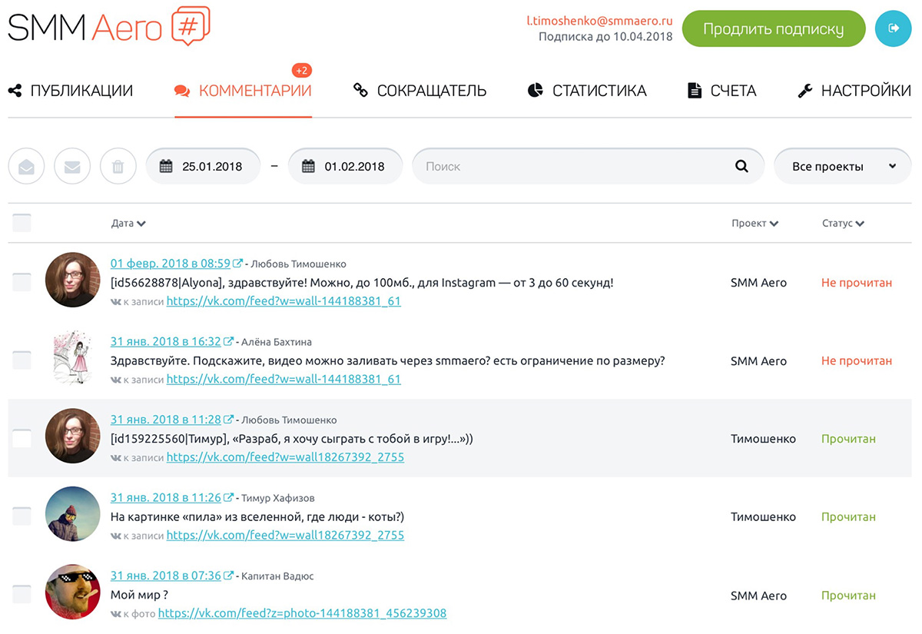The width and height of the screenshot is (922, 634).
Task: Open wall18267392_2755 link in Тимур Хафизов's row
Action: coord(285,535)
